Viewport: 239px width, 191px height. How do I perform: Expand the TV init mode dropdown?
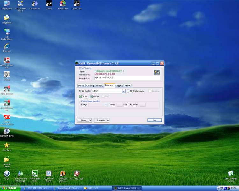tap(124, 91)
